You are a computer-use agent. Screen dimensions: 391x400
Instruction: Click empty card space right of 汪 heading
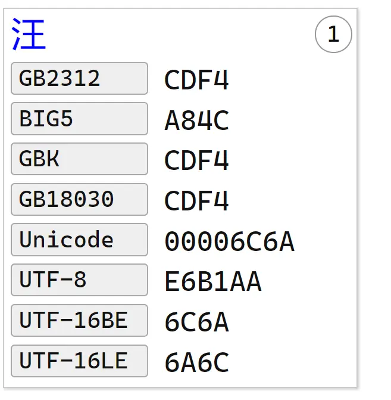(179, 35)
